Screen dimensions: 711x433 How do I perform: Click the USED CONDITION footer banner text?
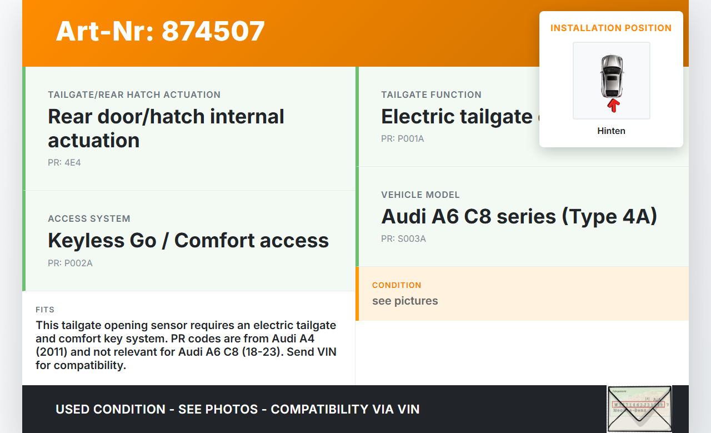tap(237, 410)
